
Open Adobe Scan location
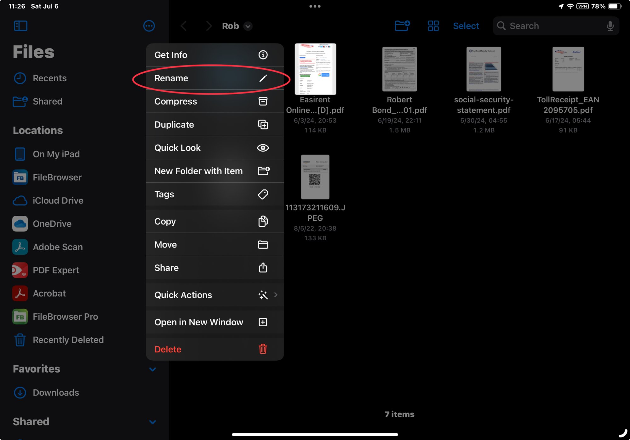(58, 247)
